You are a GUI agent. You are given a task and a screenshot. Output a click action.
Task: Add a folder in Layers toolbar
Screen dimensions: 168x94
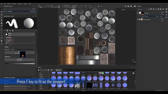[161, 9]
